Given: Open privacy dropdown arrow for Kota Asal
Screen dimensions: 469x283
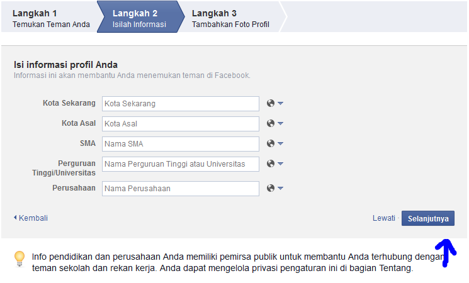Looking at the screenshot, I should click(280, 123).
